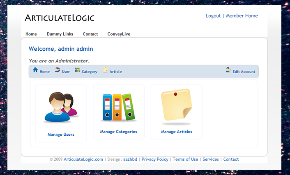Click the Category binders icon in the toolbar
The width and height of the screenshot is (290, 175).
(x=78, y=70)
